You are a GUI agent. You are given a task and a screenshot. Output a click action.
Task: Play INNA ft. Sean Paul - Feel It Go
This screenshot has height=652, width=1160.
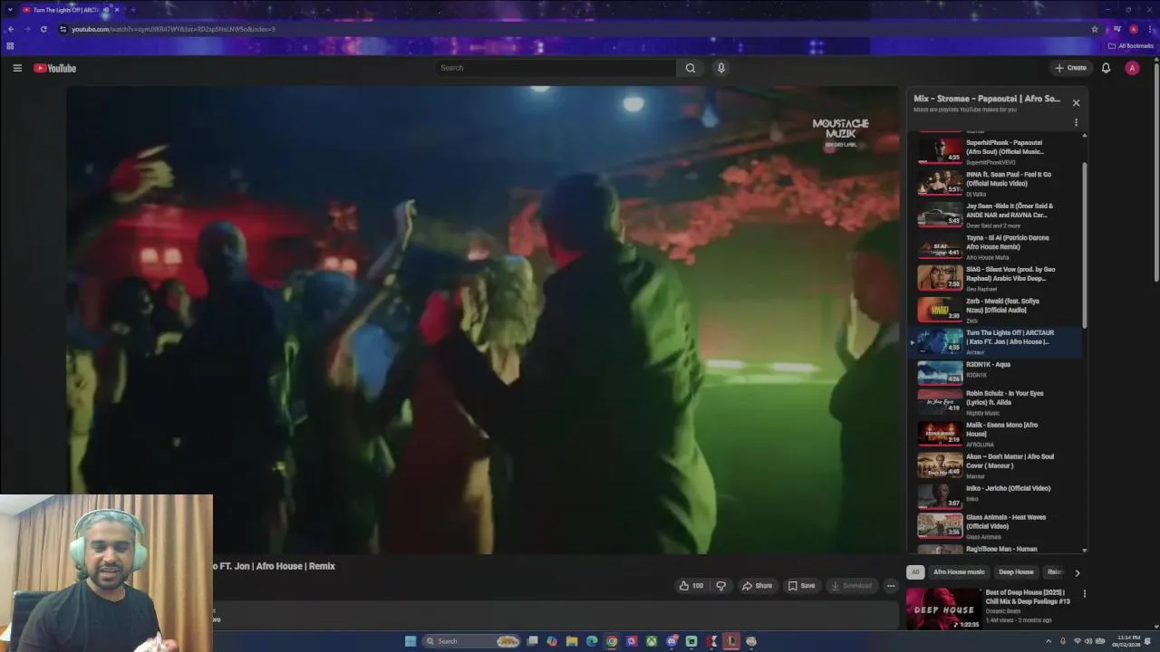(997, 183)
